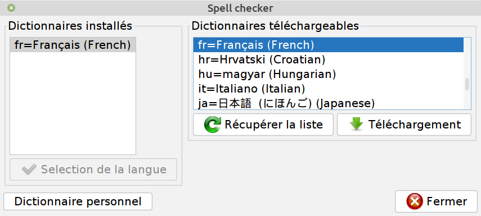481x216 pixels.
Task: Click the red X icon beside Fermer
Action: [415, 201]
